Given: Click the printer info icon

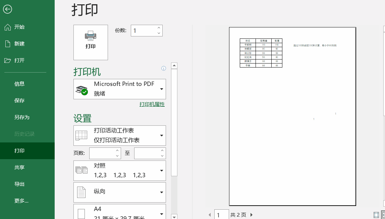Looking at the screenshot, I should pos(164,68).
